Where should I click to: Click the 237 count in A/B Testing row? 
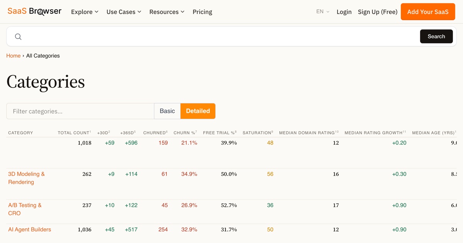tap(87, 205)
